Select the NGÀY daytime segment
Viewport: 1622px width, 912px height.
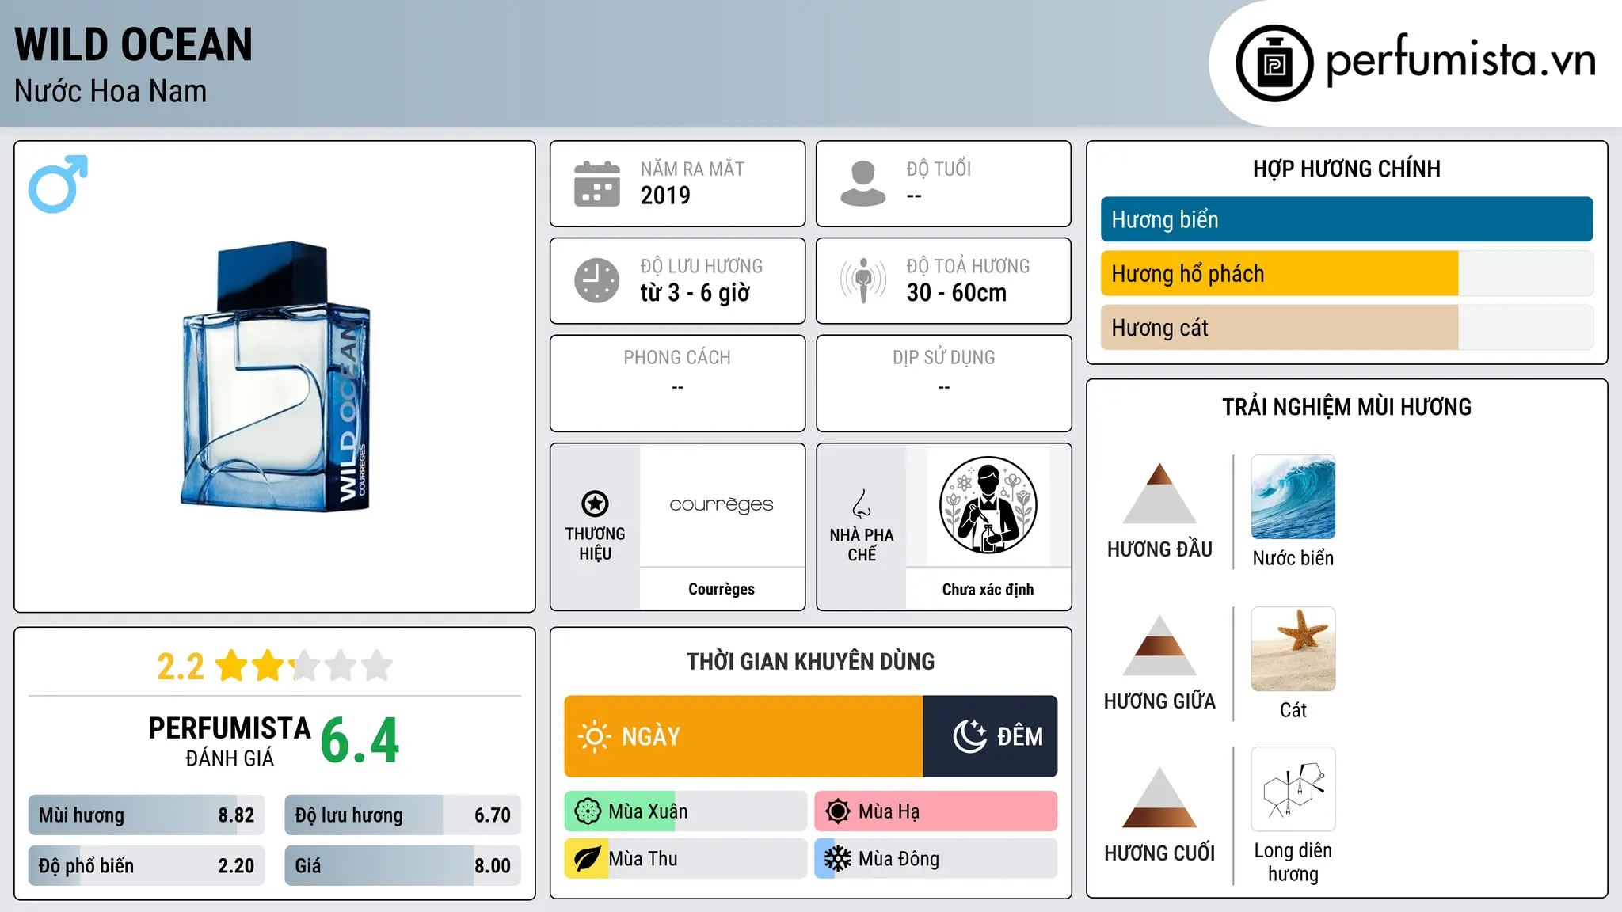pos(744,736)
